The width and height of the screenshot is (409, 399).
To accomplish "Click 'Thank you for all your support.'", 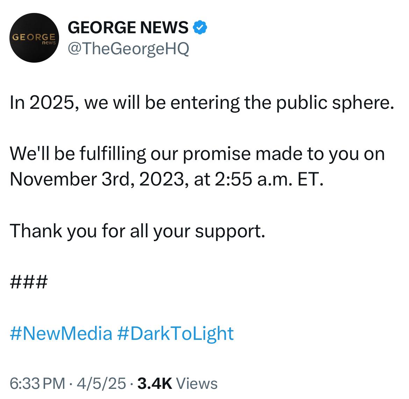I will click(x=137, y=231).
